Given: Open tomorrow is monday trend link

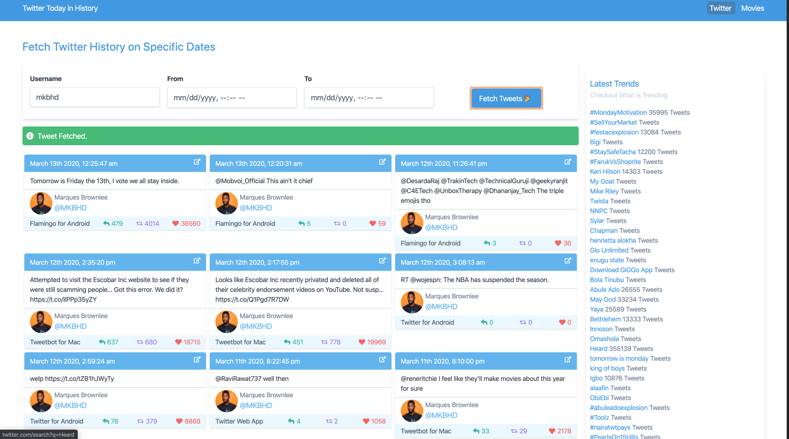Looking at the screenshot, I should 619,358.
